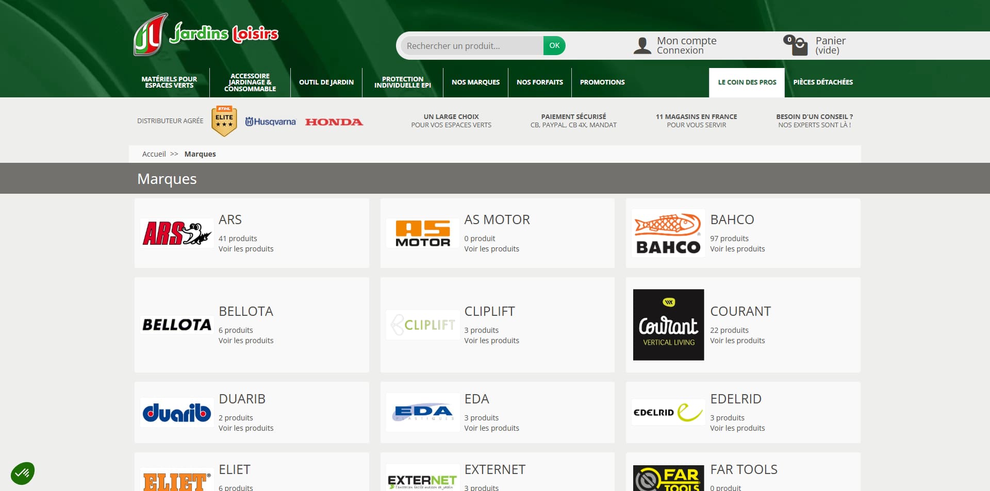Open the Promotions menu item
The height and width of the screenshot is (491, 990).
click(x=602, y=82)
